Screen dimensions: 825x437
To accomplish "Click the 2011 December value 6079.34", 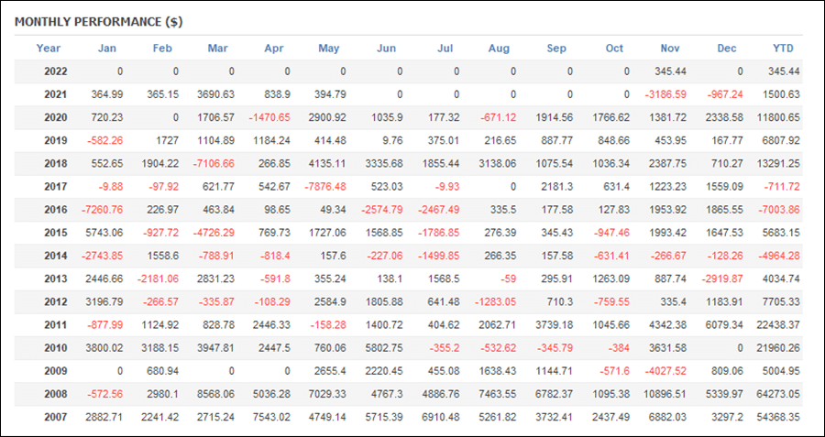I will click(x=725, y=325).
